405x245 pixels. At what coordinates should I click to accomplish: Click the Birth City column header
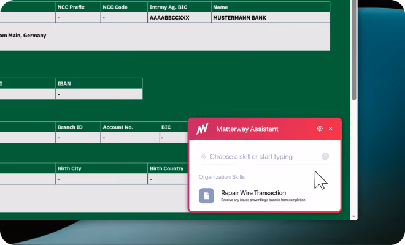tap(101, 168)
